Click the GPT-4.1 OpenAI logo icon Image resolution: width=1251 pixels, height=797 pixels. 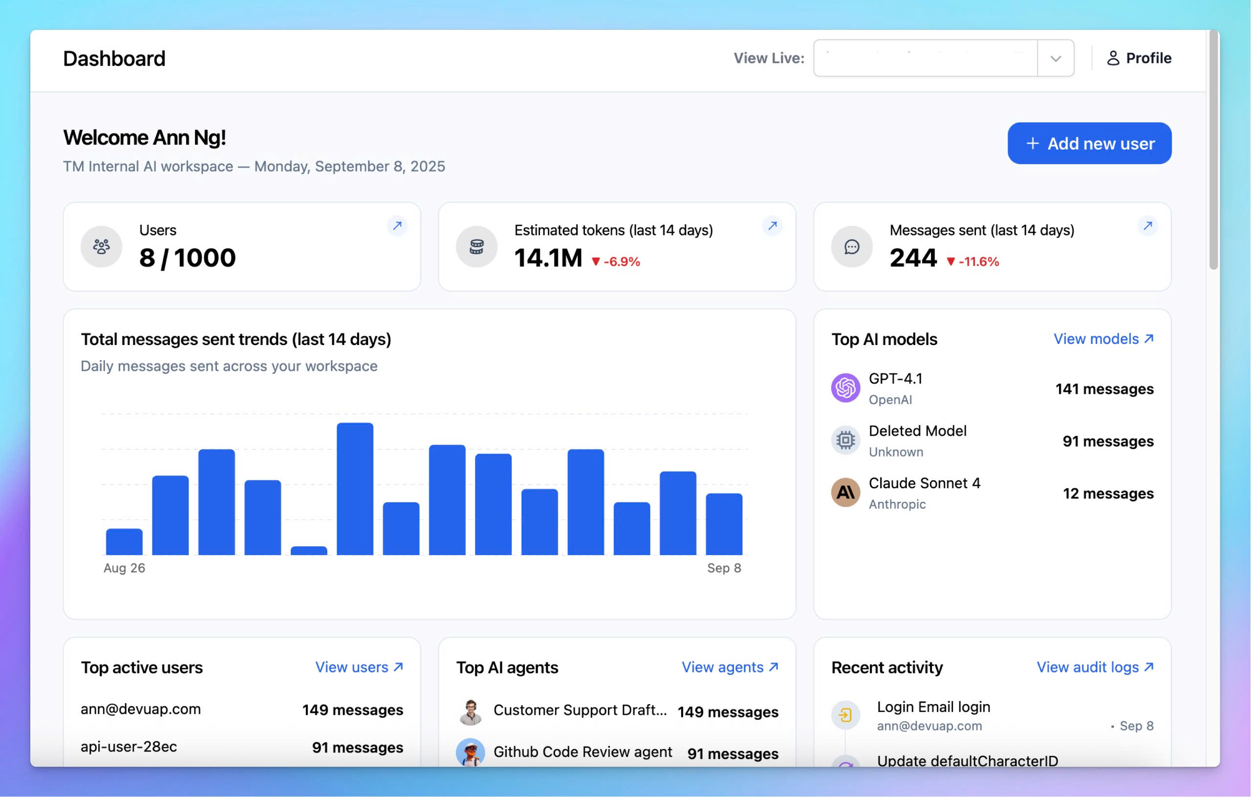pyautogui.click(x=845, y=388)
